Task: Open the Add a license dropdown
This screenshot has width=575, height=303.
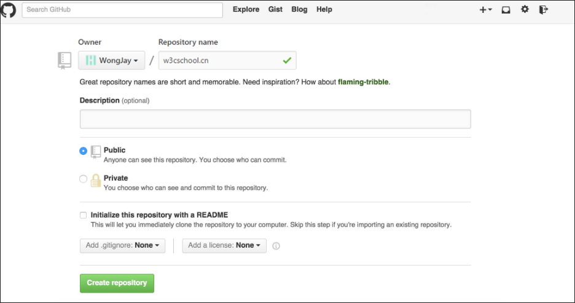Action: point(224,245)
